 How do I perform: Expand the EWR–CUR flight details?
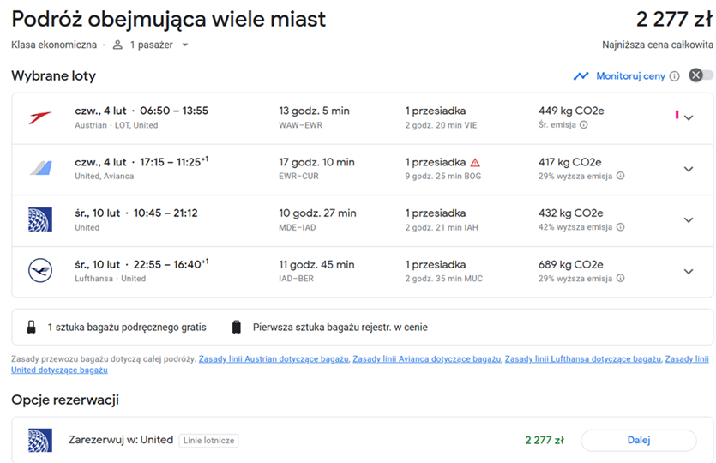689,169
